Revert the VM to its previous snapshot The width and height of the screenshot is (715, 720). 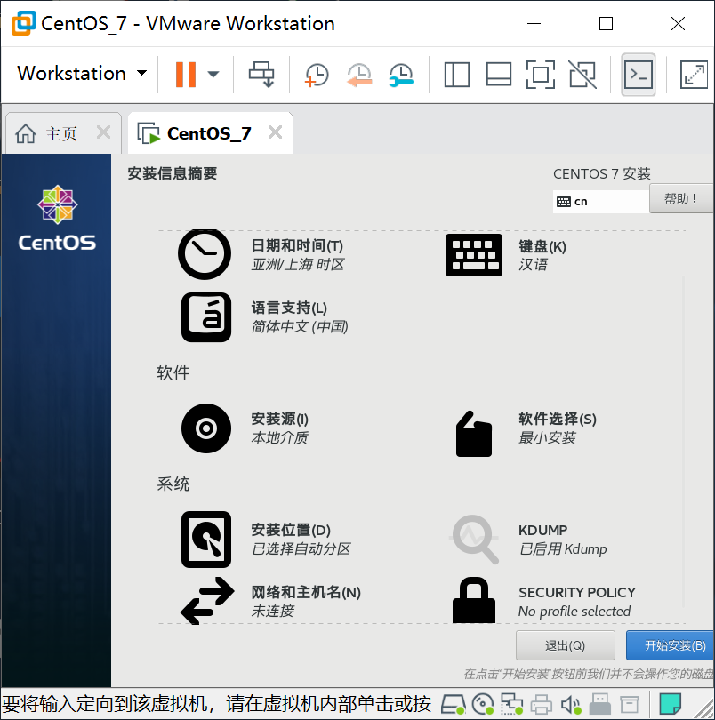point(359,75)
